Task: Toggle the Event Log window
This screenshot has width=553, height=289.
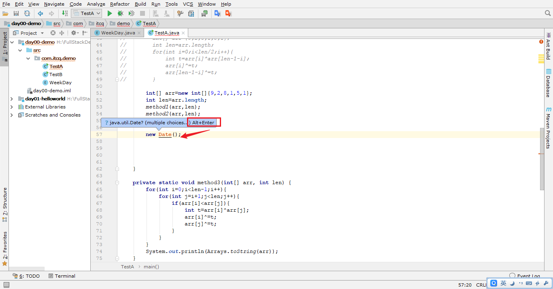Action: pyautogui.click(x=525, y=276)
